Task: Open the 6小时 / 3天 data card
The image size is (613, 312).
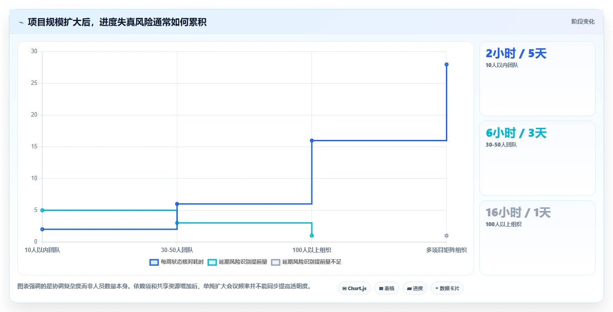Action: pyautogui.click(x=537, y=158)
